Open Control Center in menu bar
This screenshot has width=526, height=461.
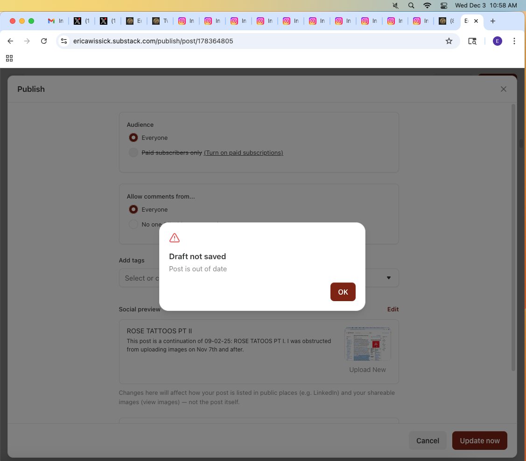point(443,6)
